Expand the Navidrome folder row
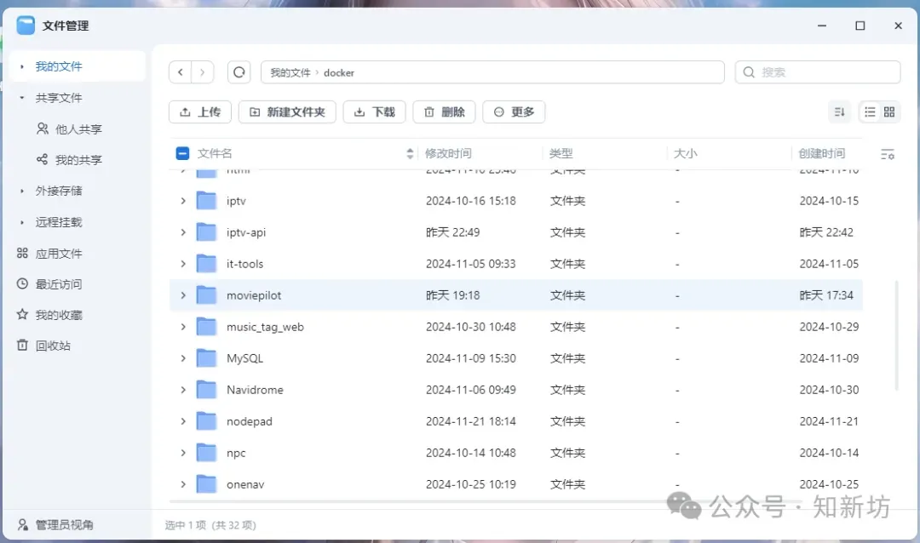Screen dimensions: 920x543 pos(183,390)
